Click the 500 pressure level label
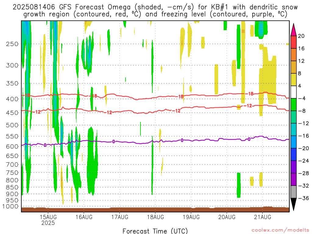Image resolution: width=312 pixels, height=234 pixels. point(12,125)
